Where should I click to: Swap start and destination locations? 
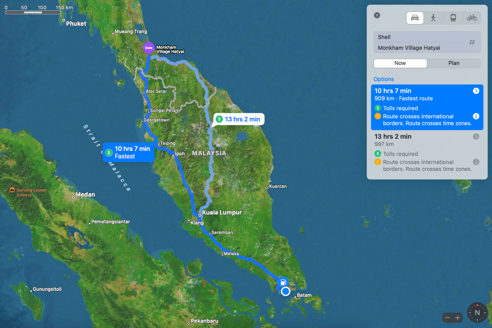(472, 42)
